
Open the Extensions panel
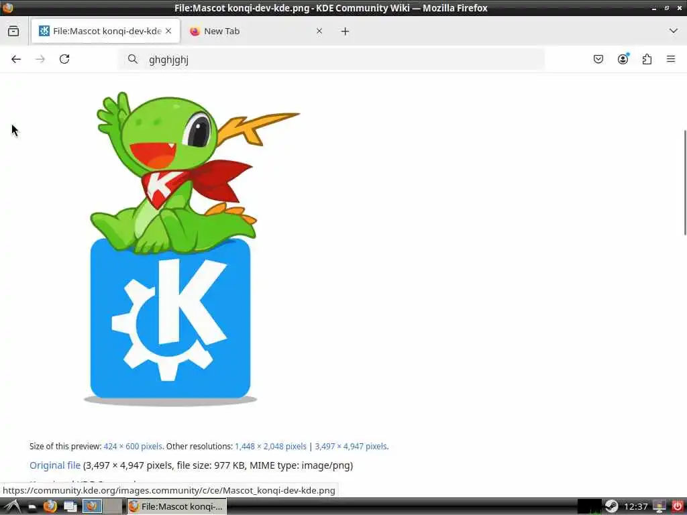tap(647, 59)
